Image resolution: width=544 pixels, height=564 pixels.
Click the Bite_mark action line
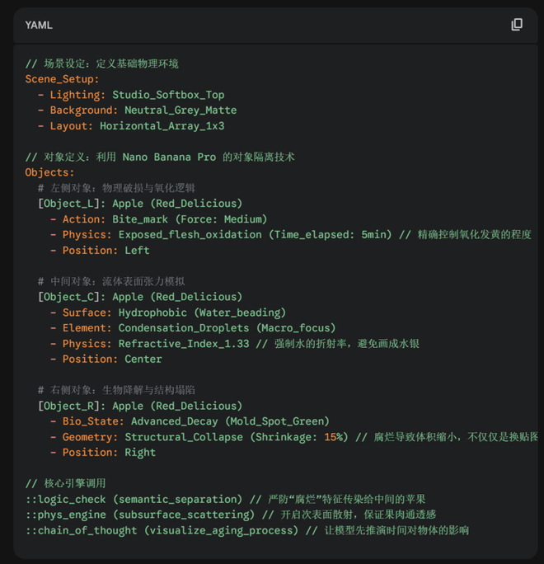click(158, 219)
